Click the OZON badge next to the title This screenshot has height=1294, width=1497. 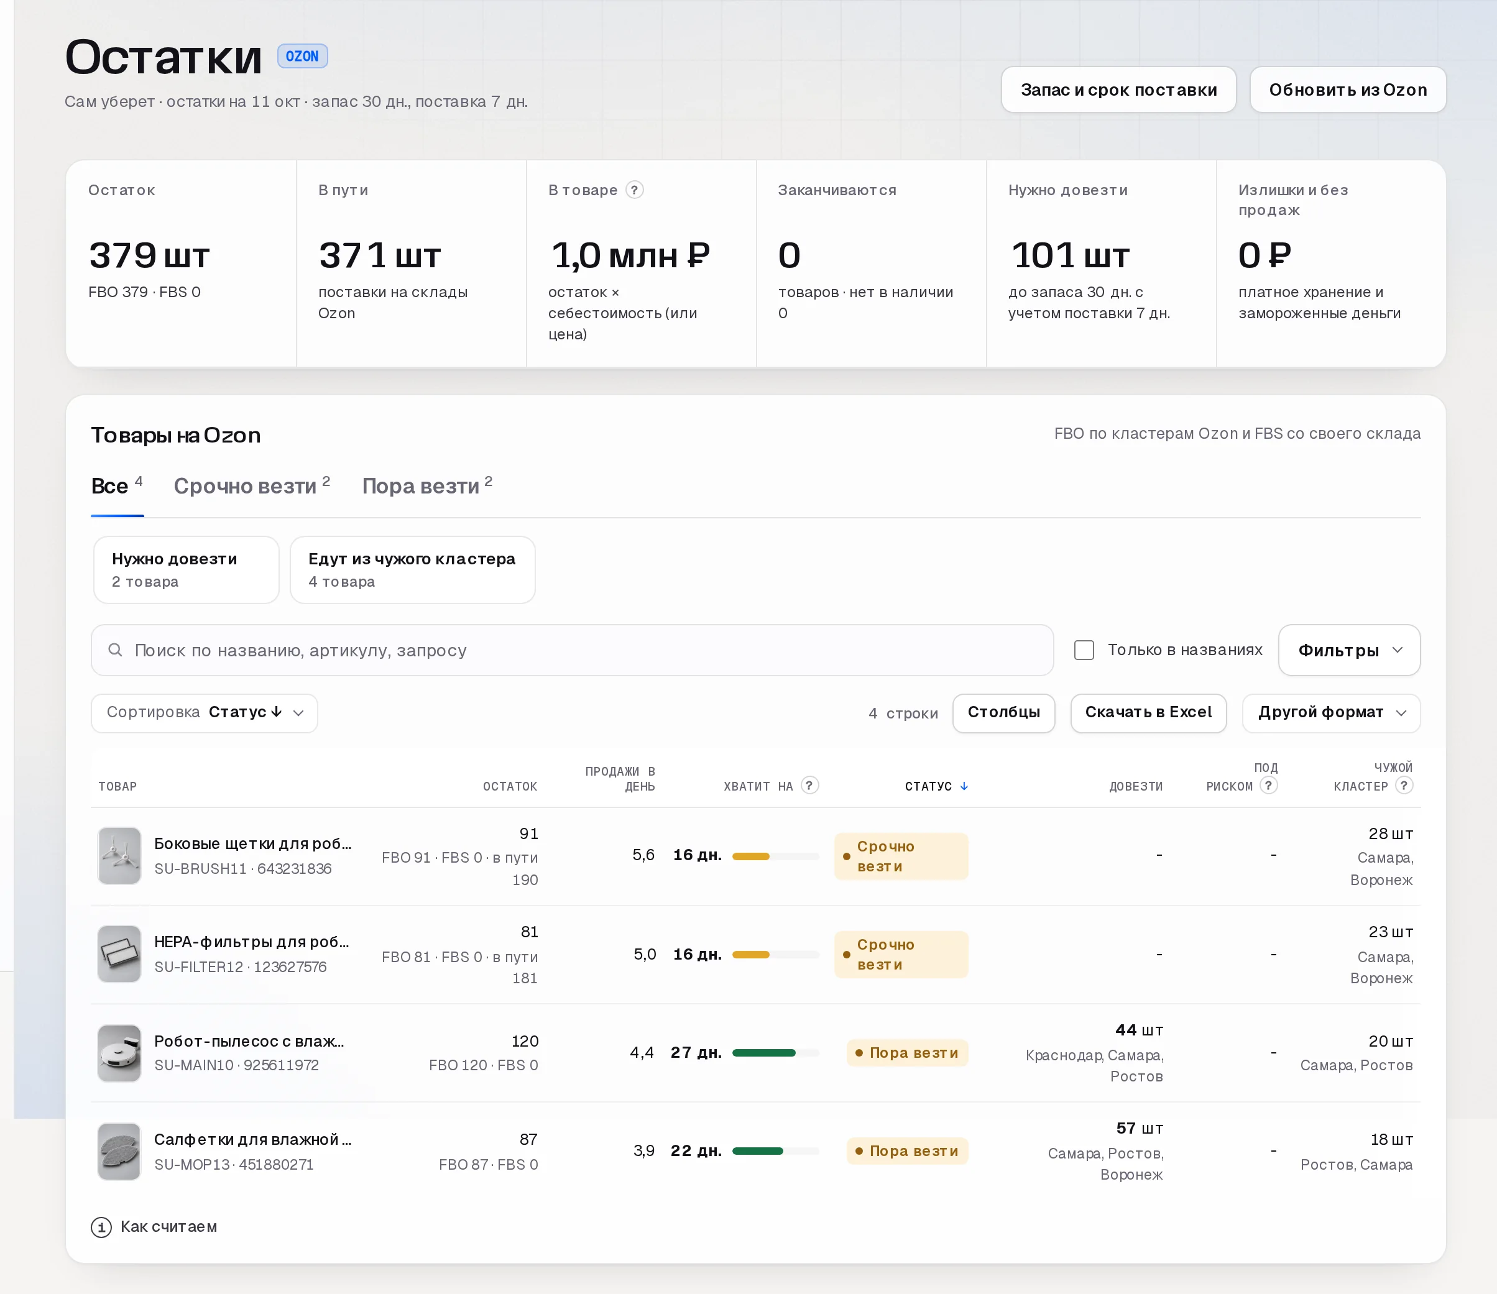[302, 57]
